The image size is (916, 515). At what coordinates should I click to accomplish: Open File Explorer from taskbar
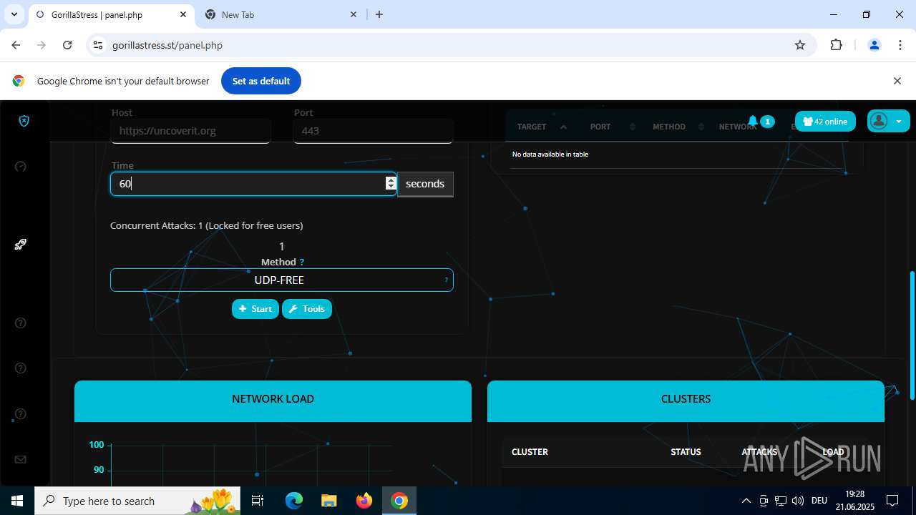click(328, 501)
